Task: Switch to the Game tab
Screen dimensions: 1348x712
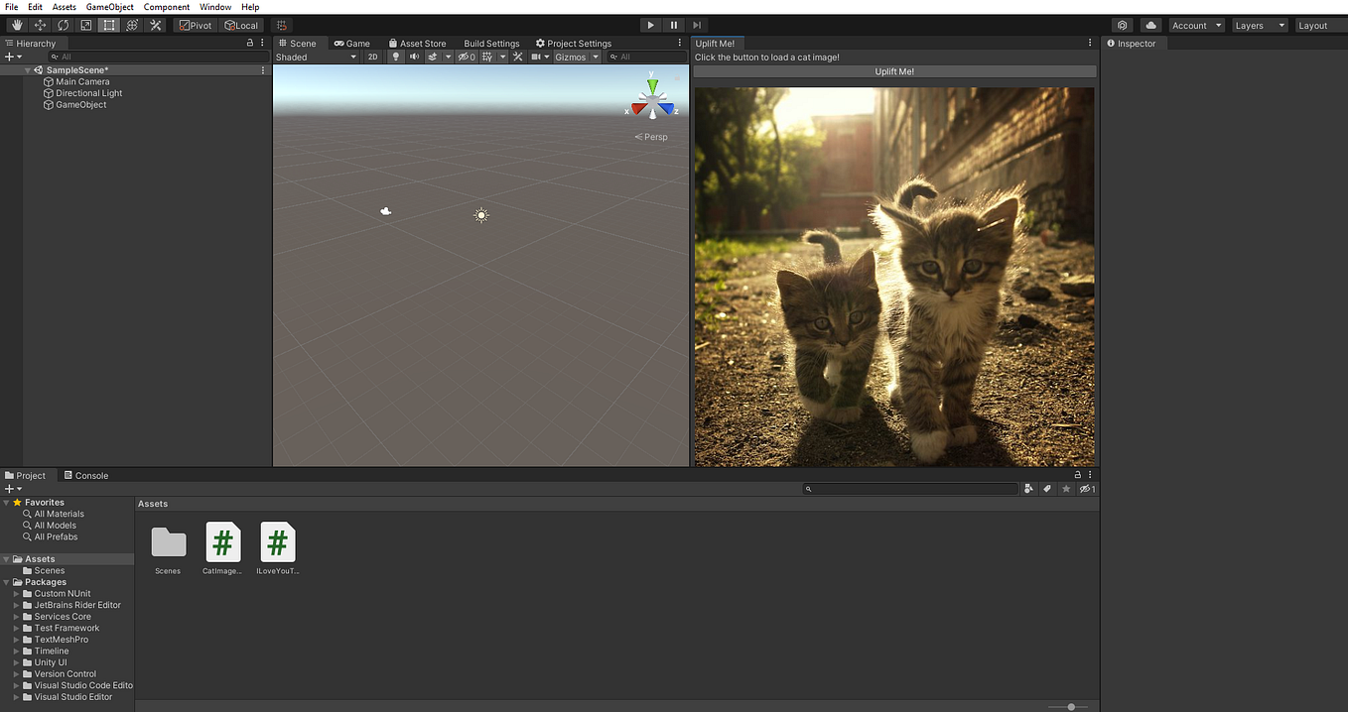Action: pos(352,43)
